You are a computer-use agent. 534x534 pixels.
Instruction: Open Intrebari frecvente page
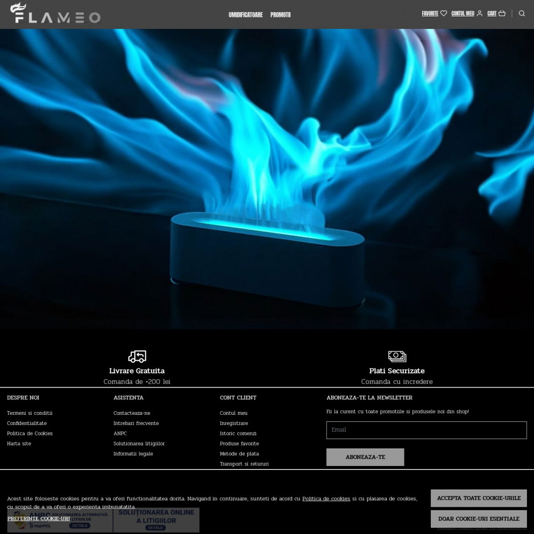pyautogui.click(x=136, y=423)
